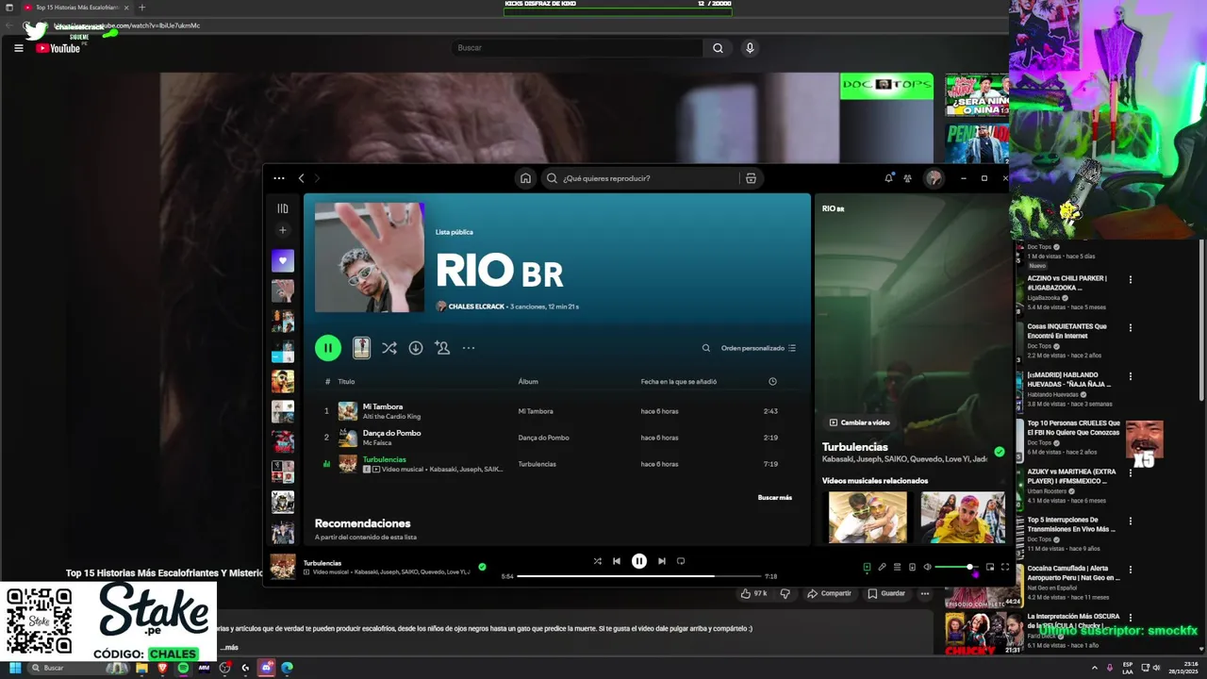Viewport: 1207px width, 679px height.
Task: Open the 'Orden personalizado' sort dropdown
Action: coord(758,348)
